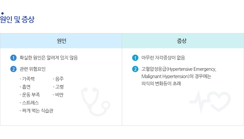This screenshot has height=139, width=244.
Task: Click the stethoscope watermark icon
Action: click(96, 102)
